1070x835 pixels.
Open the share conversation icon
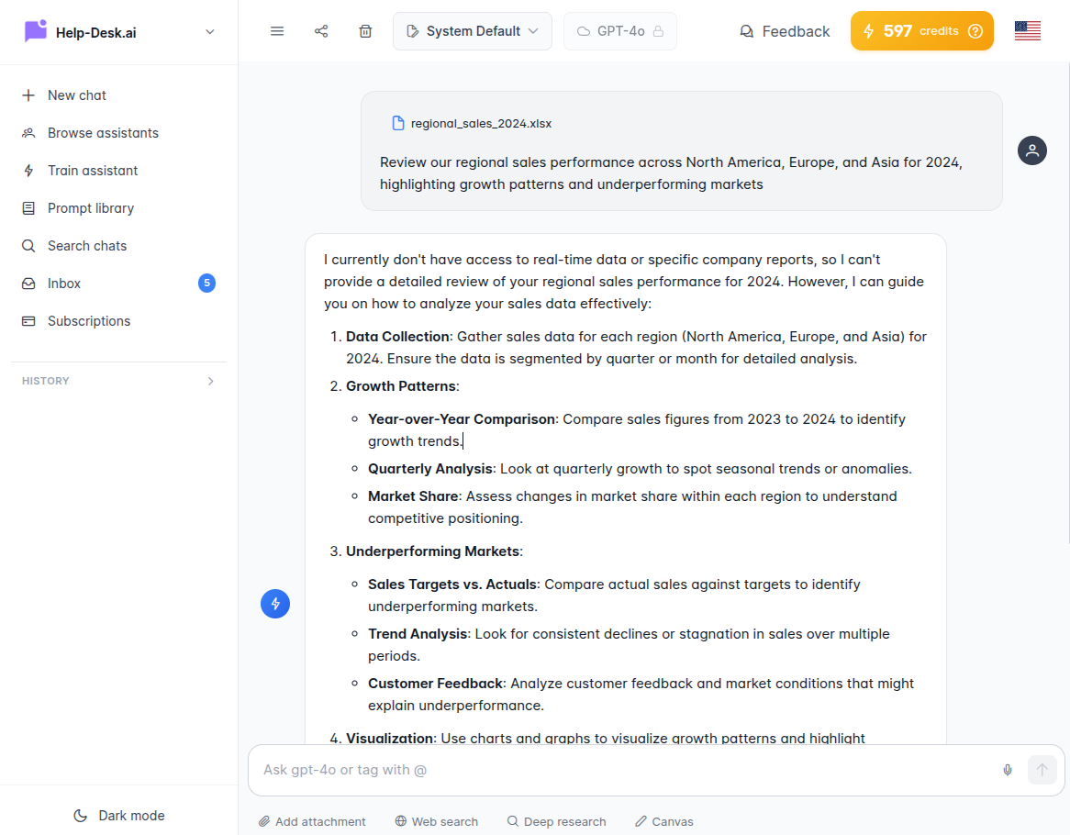[321, 30]
